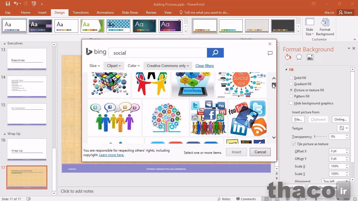Open the Fill & Line paint bucket tab
Image resolution: width=358 pixels, height=201 pixels.
tap(288, 57)
